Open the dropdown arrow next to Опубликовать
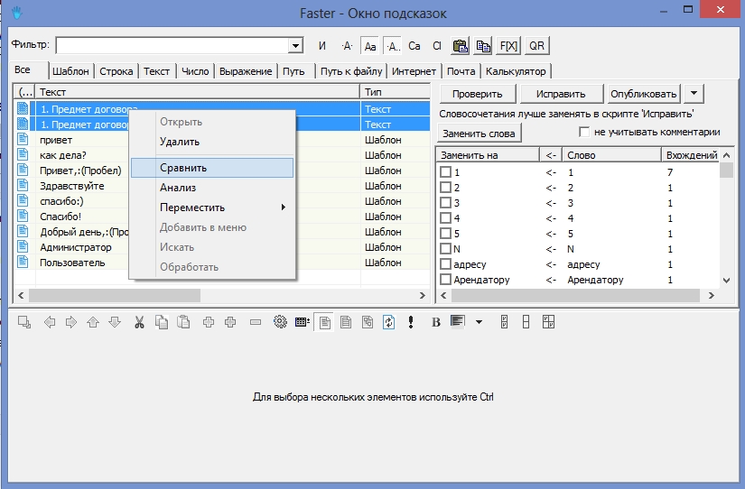The height and width of the screenshot is (489, 745). click(694, 94)
